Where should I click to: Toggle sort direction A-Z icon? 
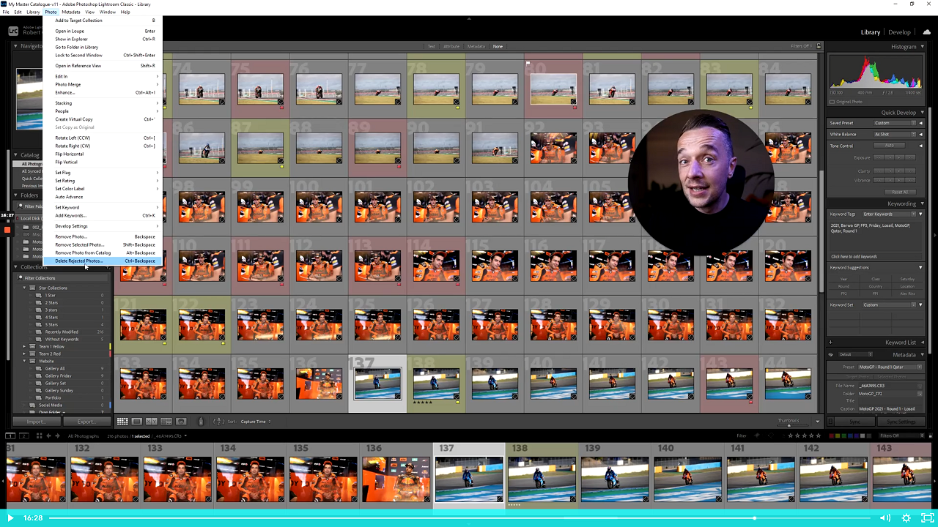(218, 422)
